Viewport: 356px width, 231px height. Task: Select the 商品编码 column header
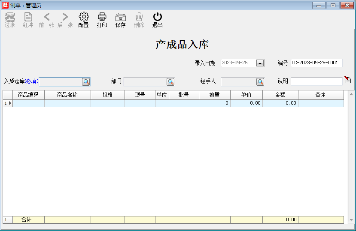[x=28, y=95]
